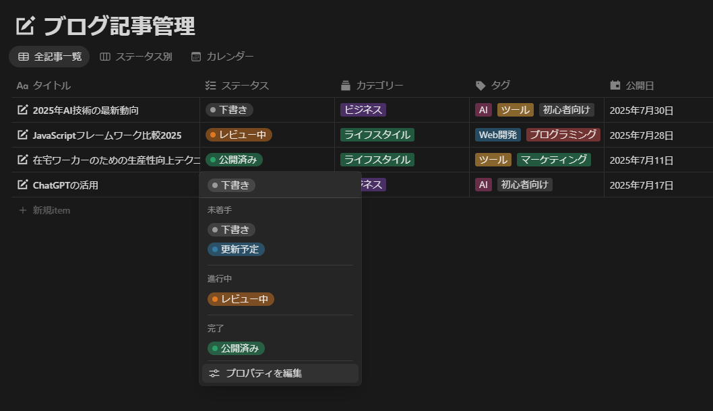Viewport: 713px width, 411px height.
Task: Click Web開発 tag in JavaScript row
Action: 498,135
